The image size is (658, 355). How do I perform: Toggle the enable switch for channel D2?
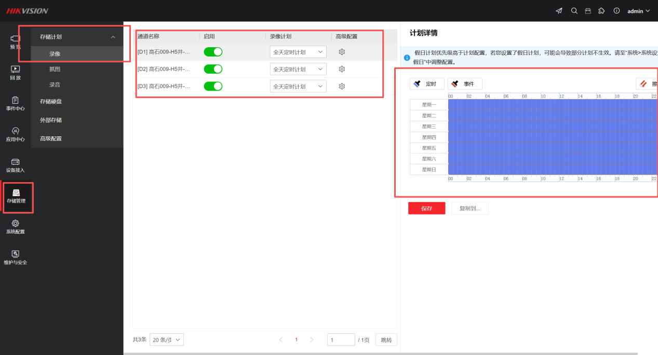213,69
